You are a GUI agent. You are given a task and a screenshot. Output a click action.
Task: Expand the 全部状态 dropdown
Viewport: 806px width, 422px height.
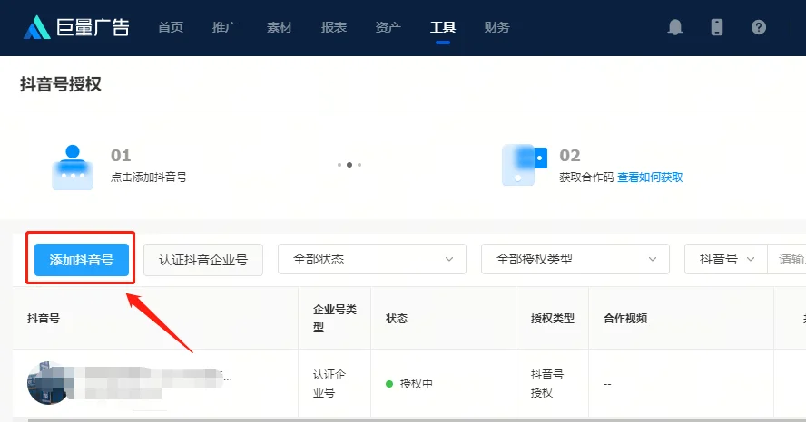372,259
